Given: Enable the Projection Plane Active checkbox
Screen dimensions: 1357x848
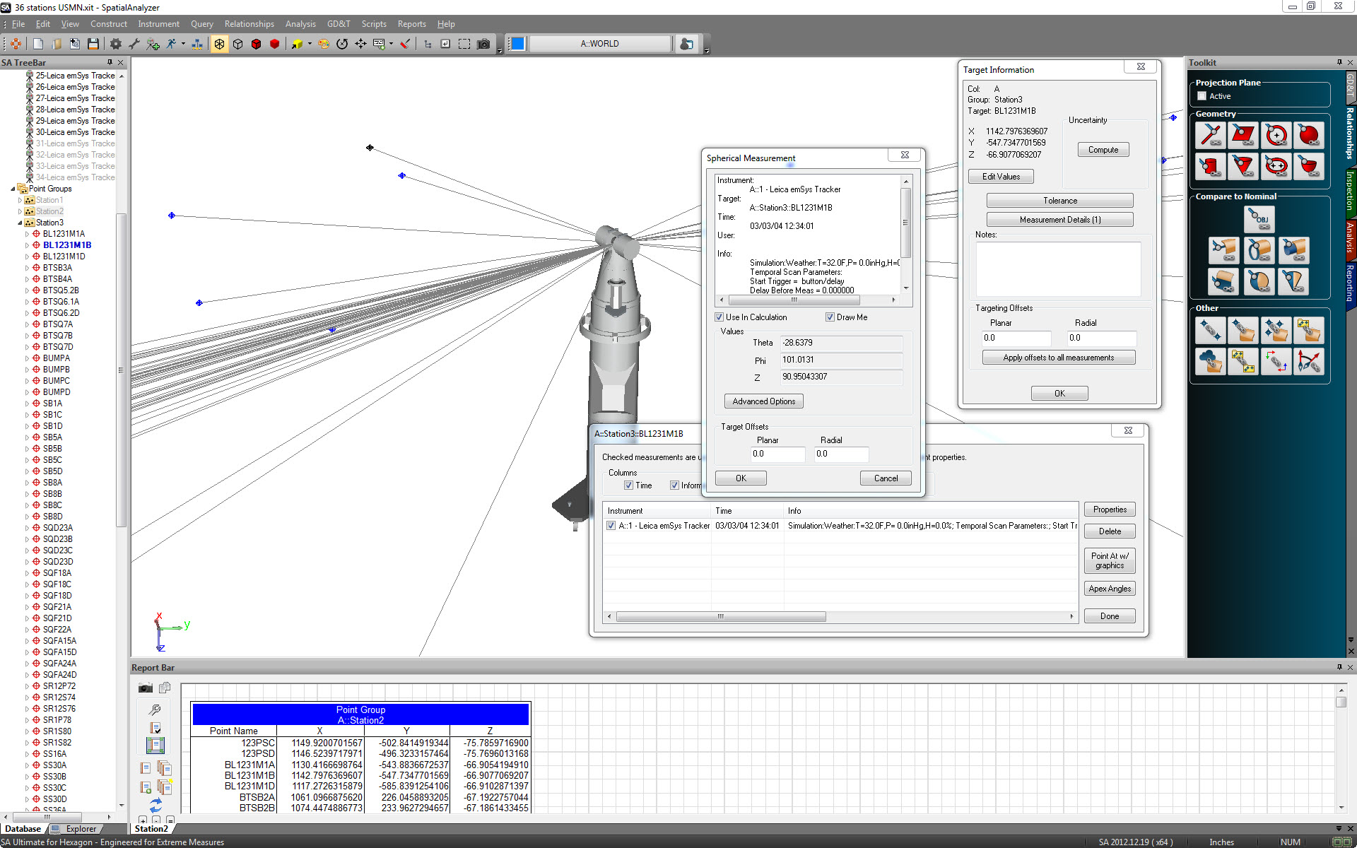Looking at the screenshot, I should pos(1202,96).
